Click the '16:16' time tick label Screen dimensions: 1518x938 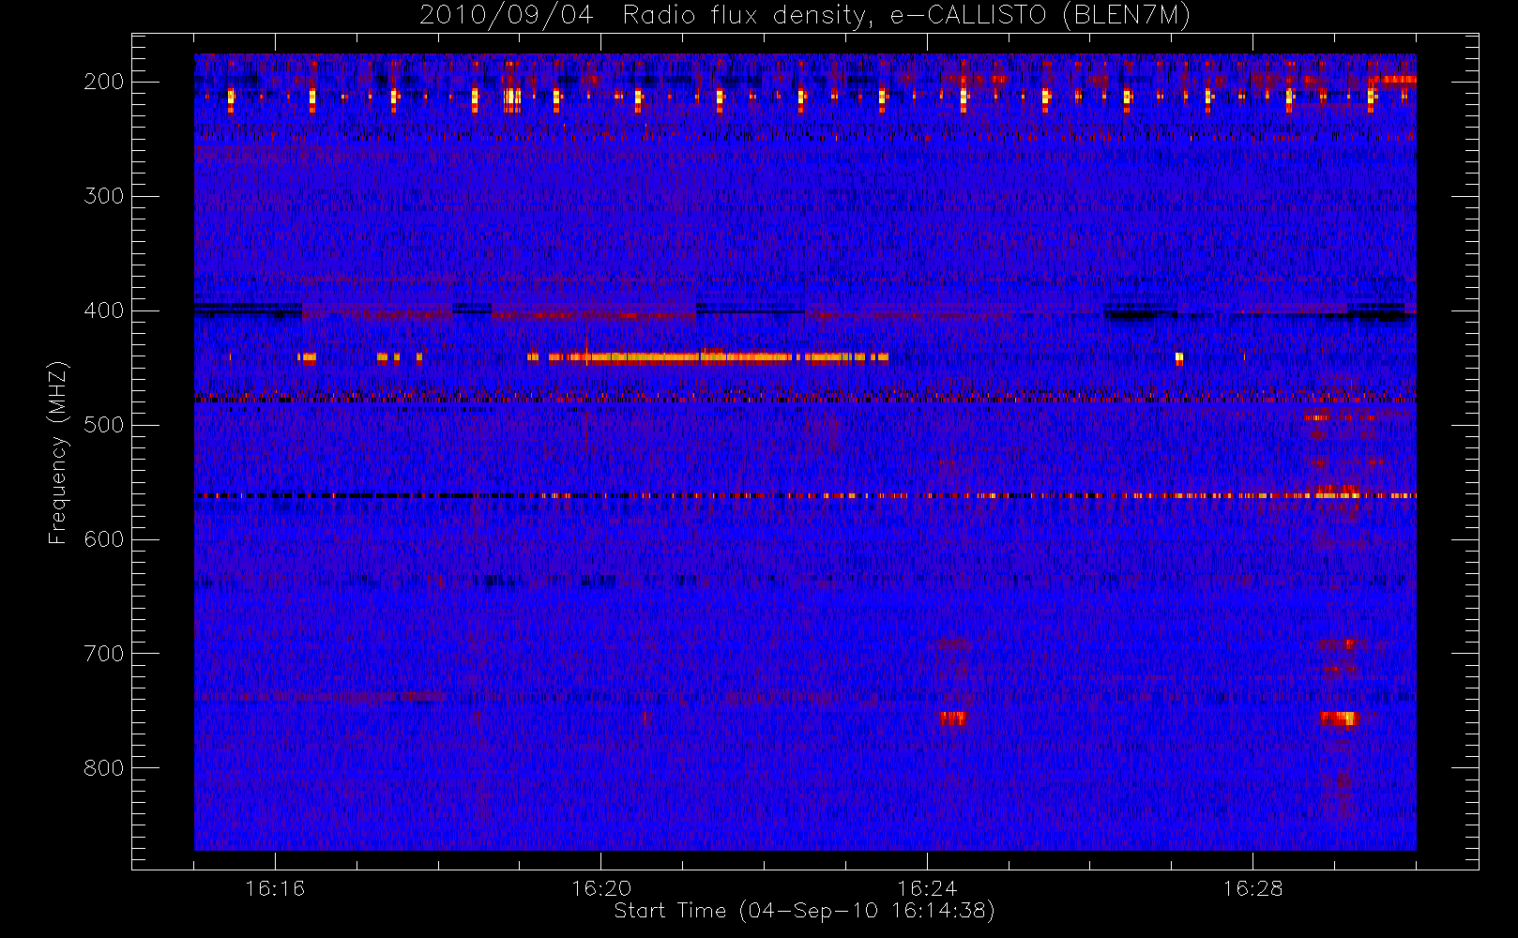[275, 887]
